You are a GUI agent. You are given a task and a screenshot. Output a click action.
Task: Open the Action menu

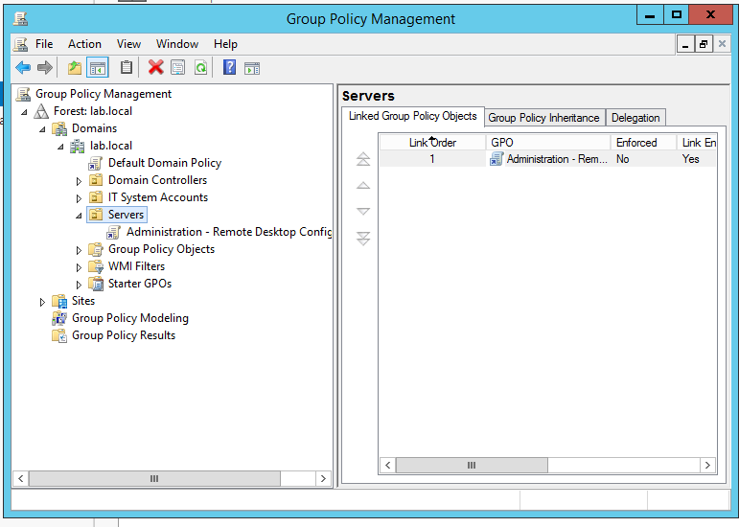click(x=84, y=44)
